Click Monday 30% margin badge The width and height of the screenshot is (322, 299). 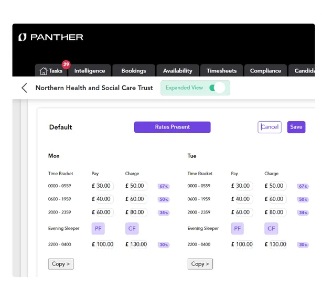click(x=164, y=245)
